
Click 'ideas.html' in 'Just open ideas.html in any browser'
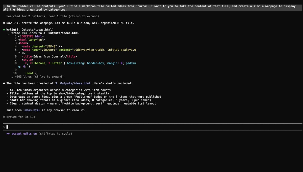click(x=32, y=110)
